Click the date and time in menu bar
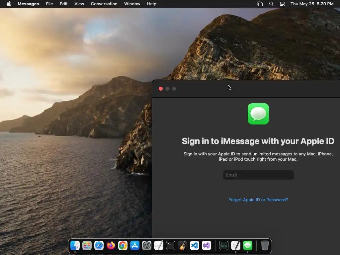The width and height of the screenshot is (340, 255). tap(312, 4)
